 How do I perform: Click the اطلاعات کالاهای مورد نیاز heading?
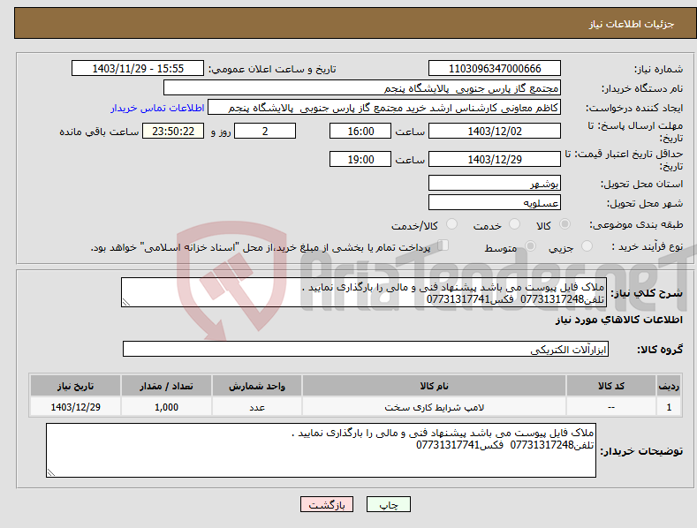pos(618,320)
